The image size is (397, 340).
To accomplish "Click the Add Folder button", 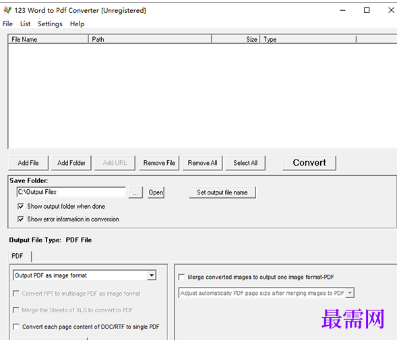I will click(x=71, y=163).
